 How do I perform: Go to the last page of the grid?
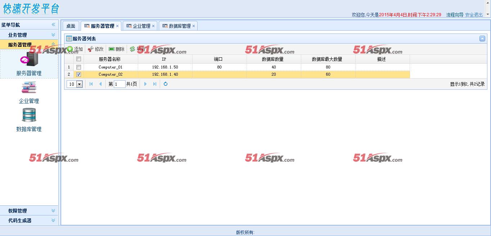pyautogui.click(x=155, y=84)
